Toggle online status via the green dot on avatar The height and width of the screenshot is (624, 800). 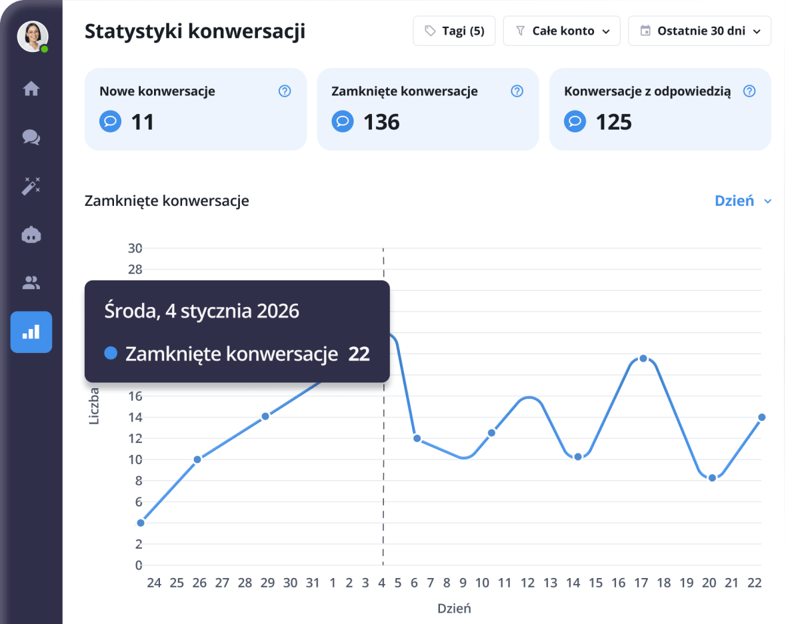43,48
